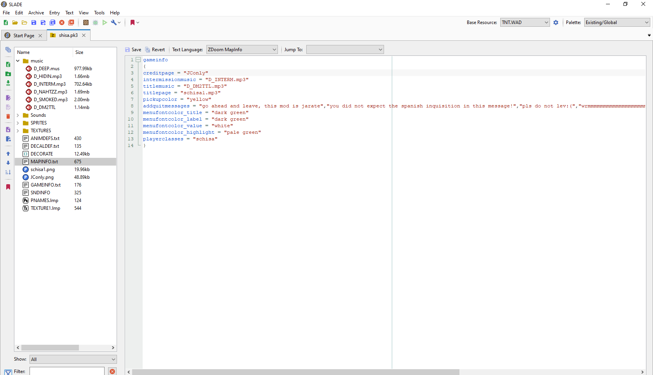Sort entries by Name column header

pyautogui.click(x=44, y=52)
